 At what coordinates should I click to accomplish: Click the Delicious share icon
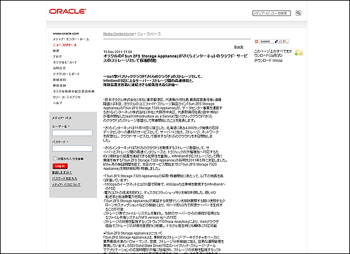pyautogui.click(x=276, y=41)
